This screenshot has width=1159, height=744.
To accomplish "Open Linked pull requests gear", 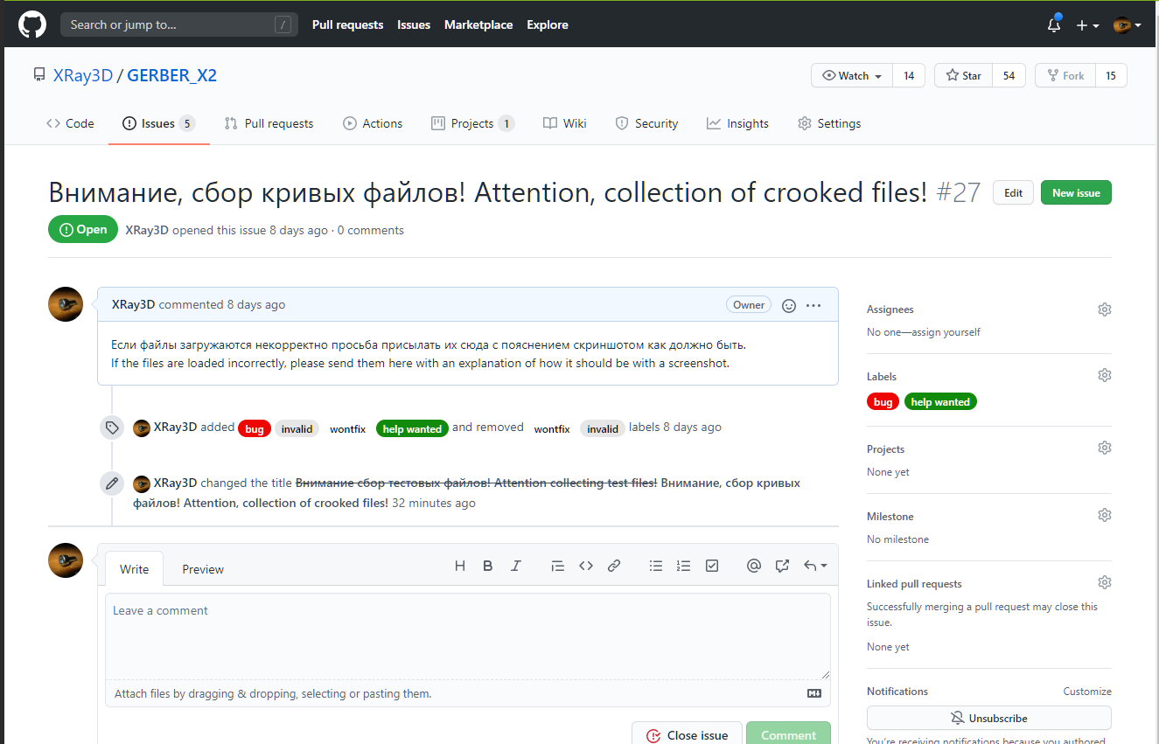I will pyautogui.click(x=1105, y=582).
